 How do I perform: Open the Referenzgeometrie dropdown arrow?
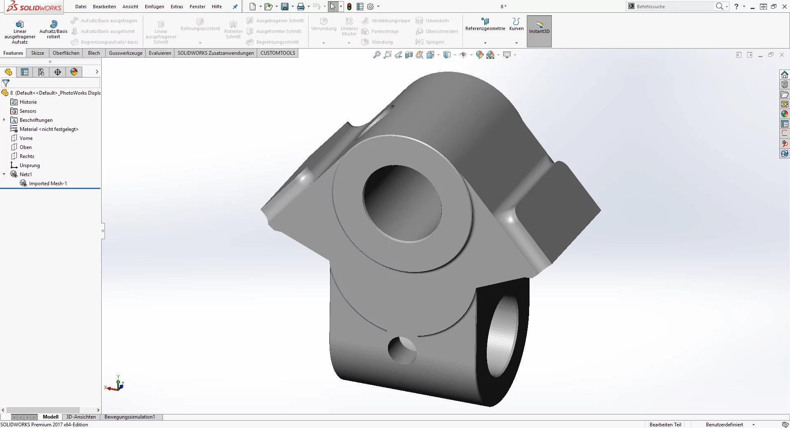pos(485,43)
